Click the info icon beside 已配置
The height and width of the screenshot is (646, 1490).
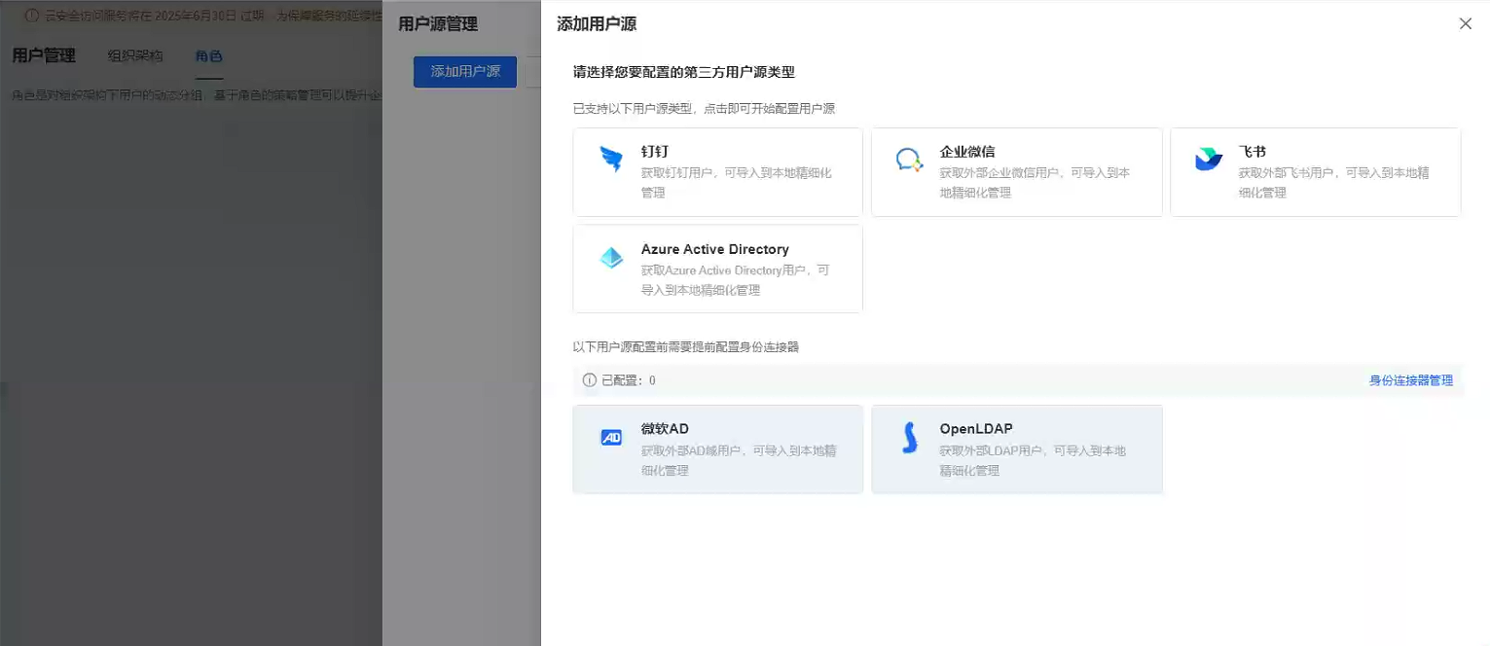click(x=589, y=380)
